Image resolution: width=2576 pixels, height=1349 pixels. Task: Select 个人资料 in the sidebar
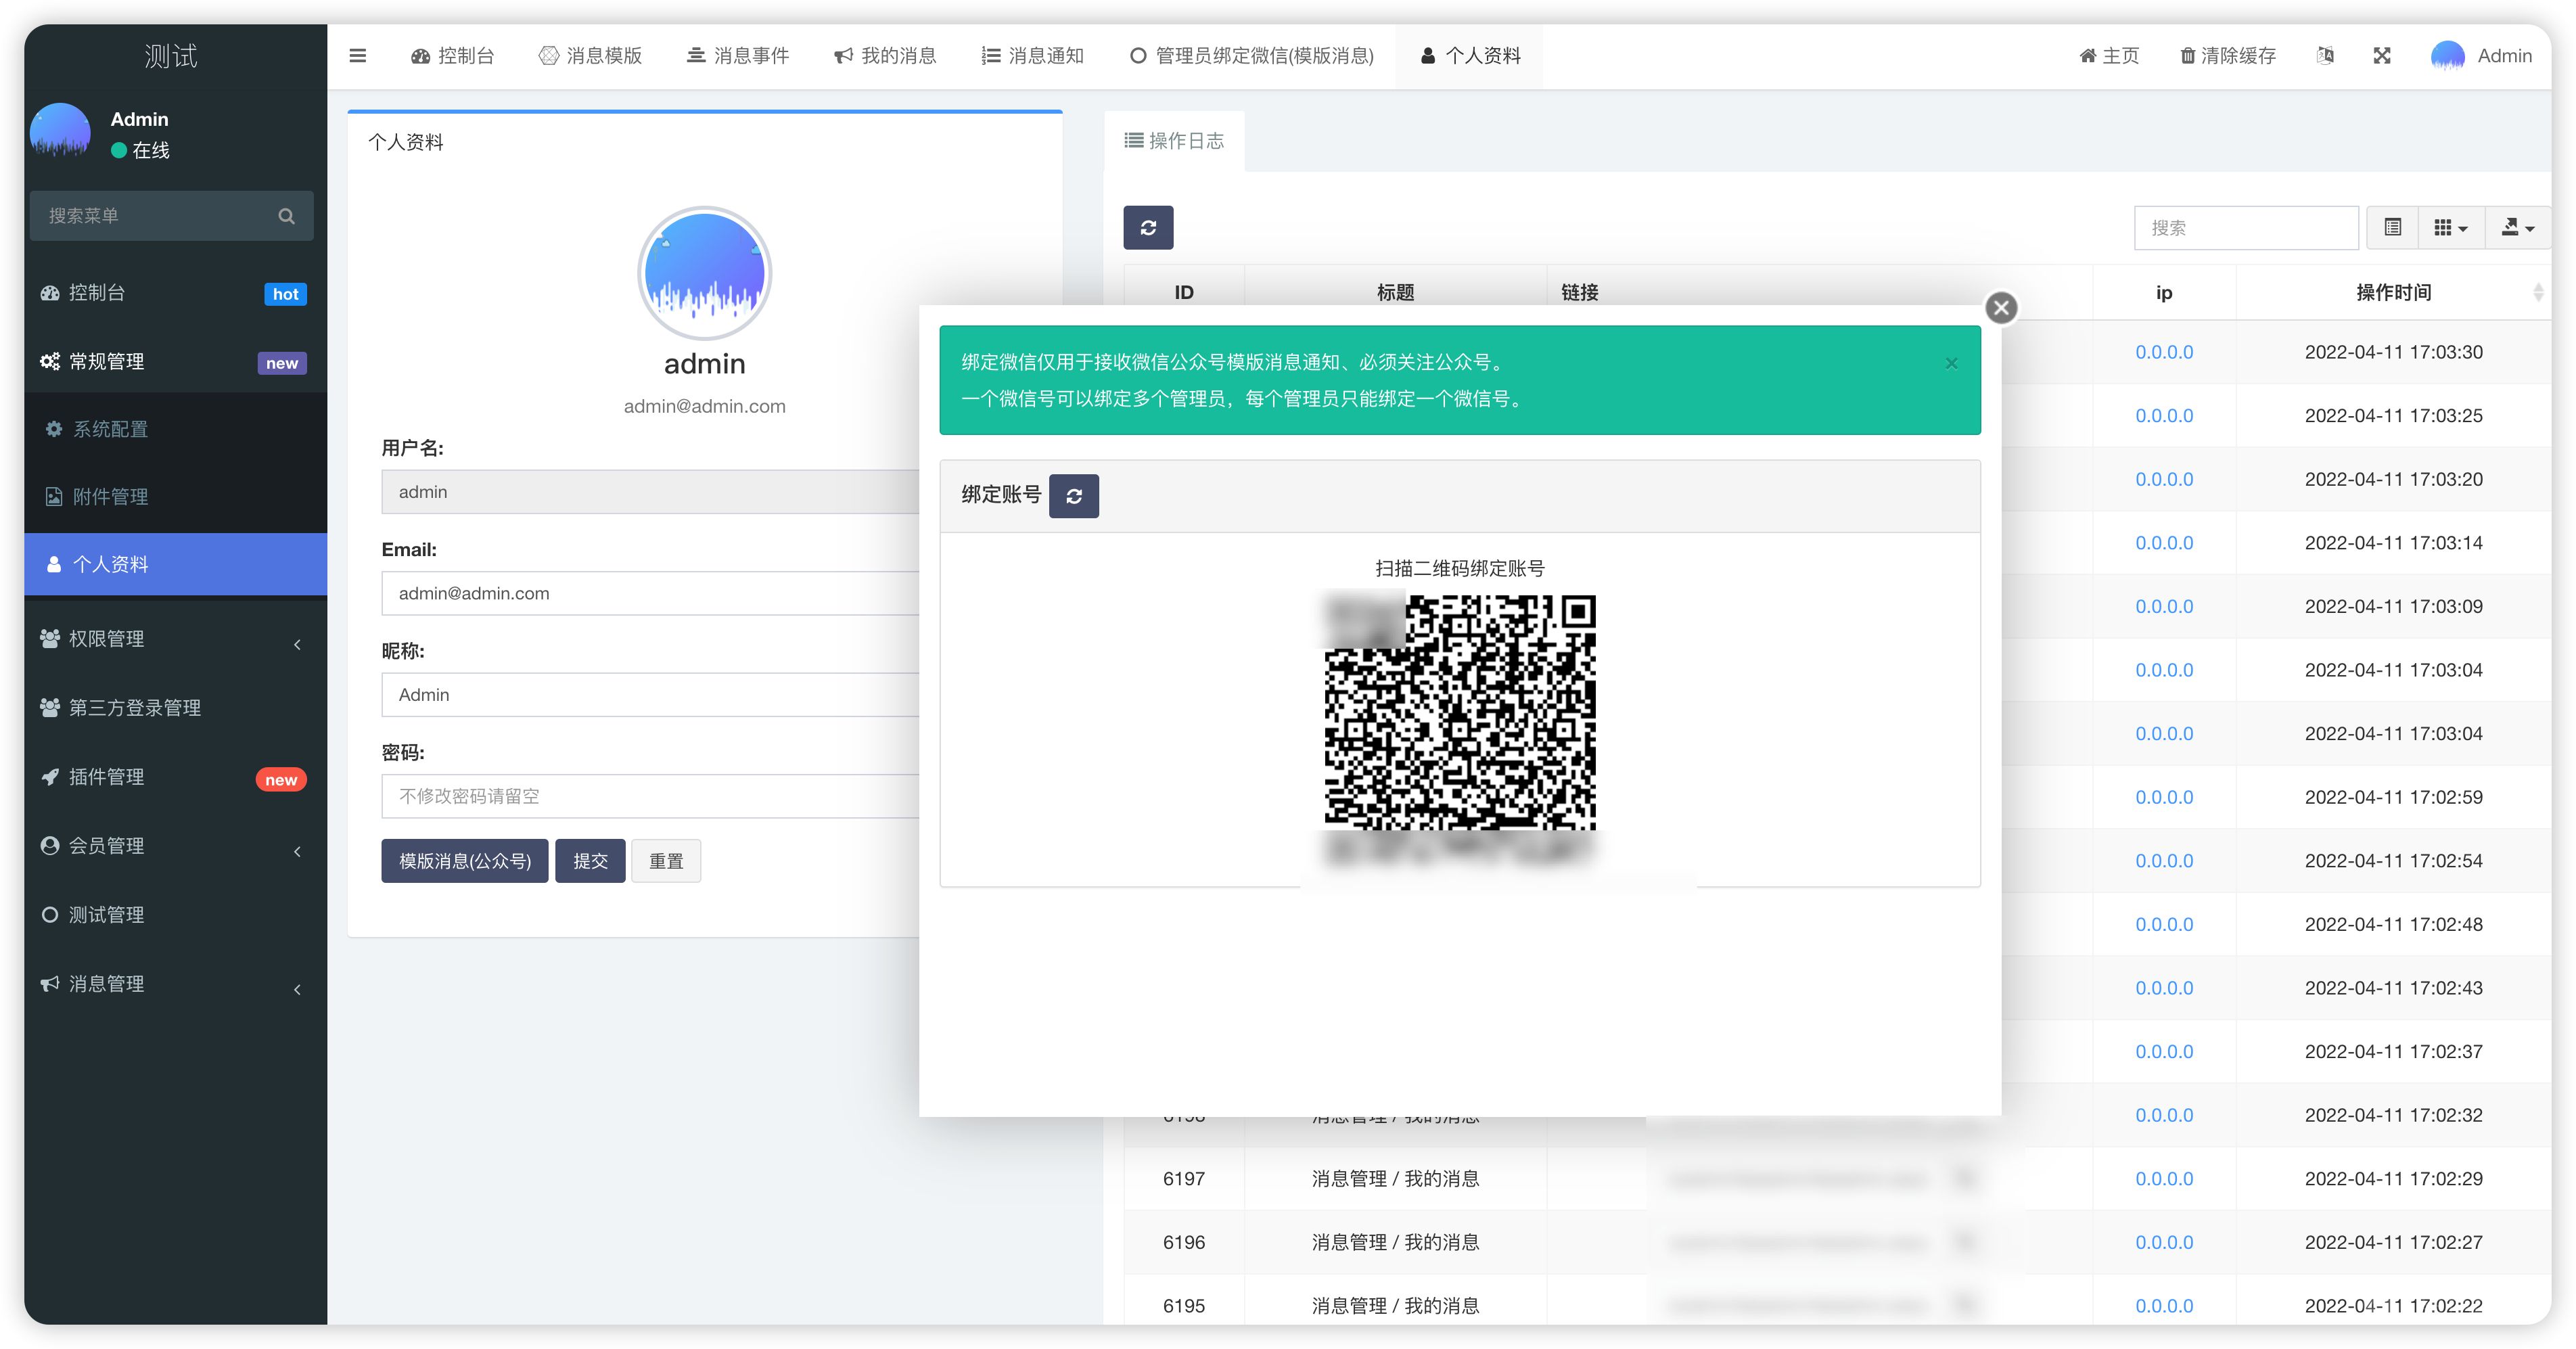click(176, 564)
